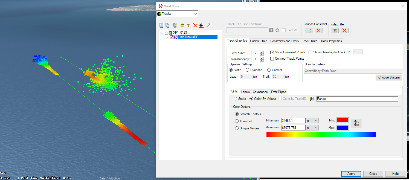Viewport: 409px width, 180px height.
Task: Click the Choose System button
Action: (389, 77)
